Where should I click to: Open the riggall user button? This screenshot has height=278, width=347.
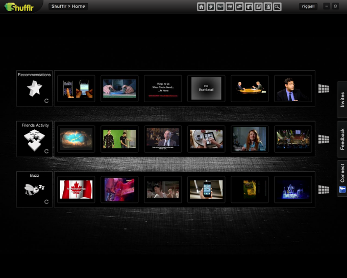[x=308, y=7]
